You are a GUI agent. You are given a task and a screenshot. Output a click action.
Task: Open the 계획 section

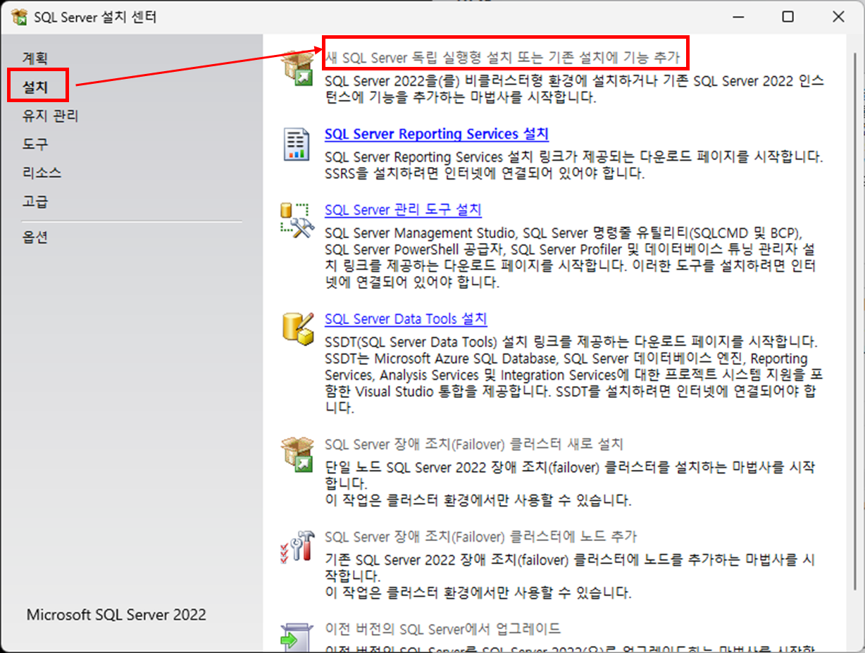click(x=35, y=58)
